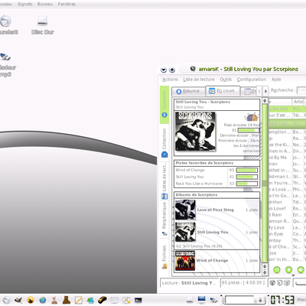The width and height of the screenshot is (306, 306).
Task: Click the amaroK window menu arrow button
Action: click(164, 70)
